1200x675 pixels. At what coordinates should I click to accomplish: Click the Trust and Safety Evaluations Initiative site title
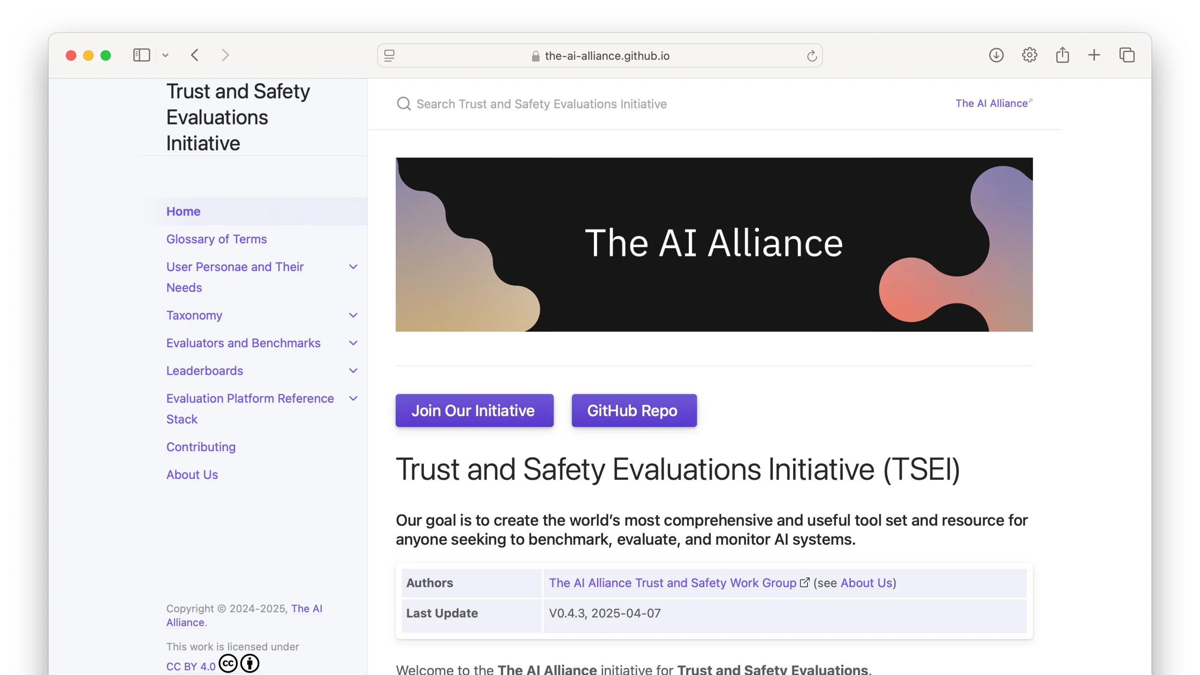coord(238,117)
